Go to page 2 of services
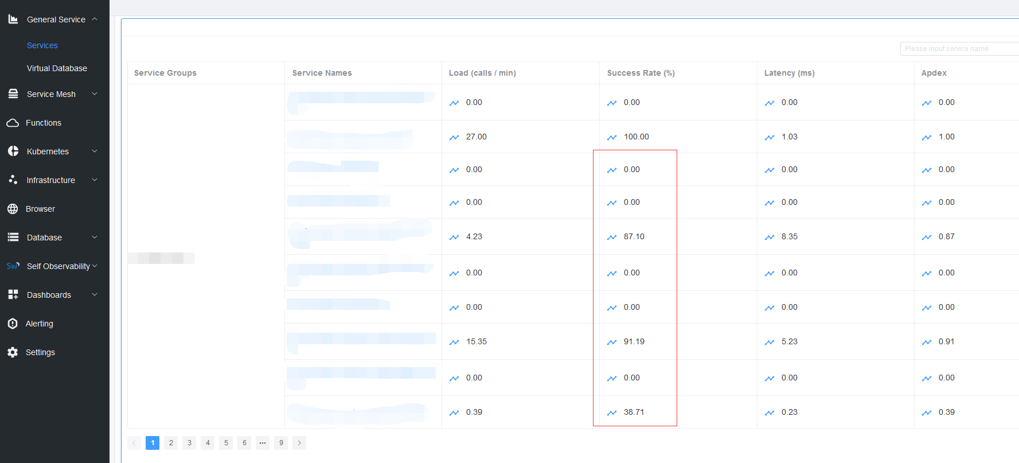The height and width of the screenshot is (463, 1019). pos(171,443)
